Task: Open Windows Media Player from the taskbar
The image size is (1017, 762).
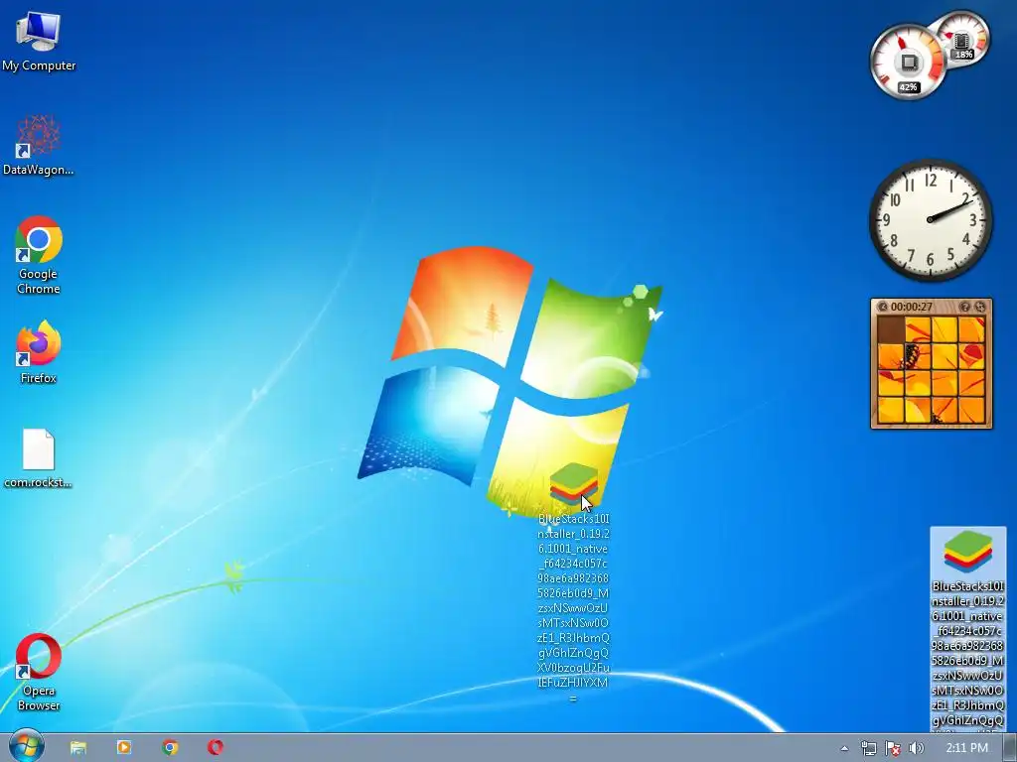Action: tap(124, 747)
